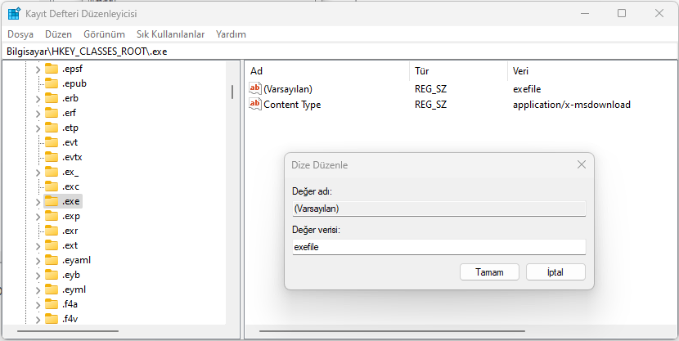Click Tamam in Dize Düzenle dialog

pos(489,272)
